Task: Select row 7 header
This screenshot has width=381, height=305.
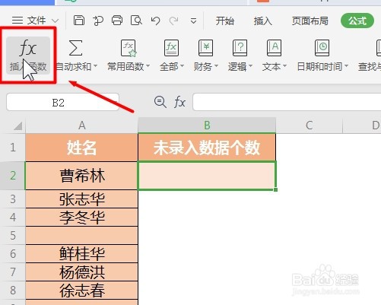Action: coord(13,272)
